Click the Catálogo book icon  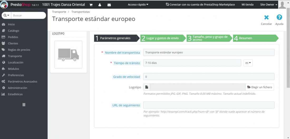point(3,31)
